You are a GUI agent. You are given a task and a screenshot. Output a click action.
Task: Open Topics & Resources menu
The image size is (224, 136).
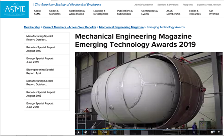tap(195, 12)
